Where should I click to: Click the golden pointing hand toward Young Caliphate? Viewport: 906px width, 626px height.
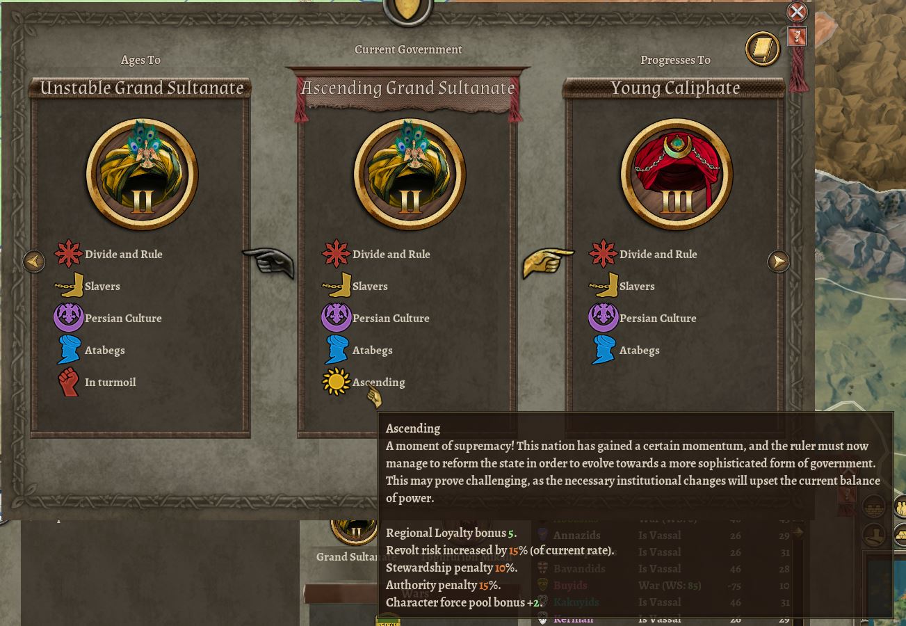click(549, 263)
